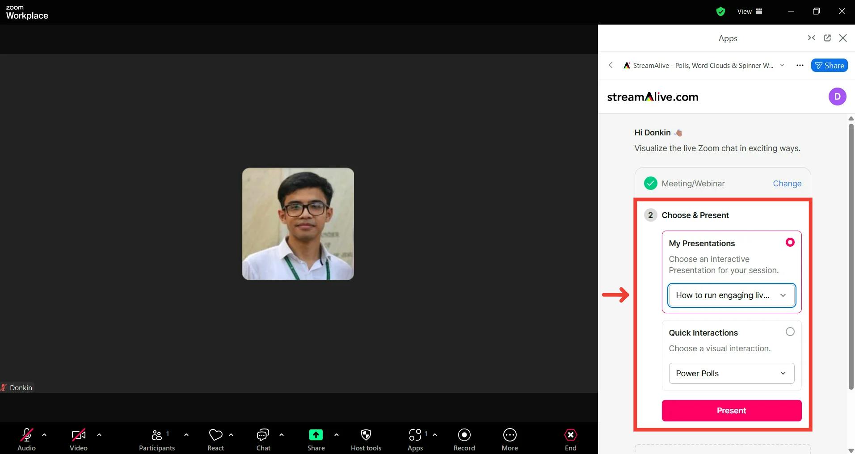
Task: Select the Quick Interactions radio button
Action: pyautogui.click(x=790, y=332)
